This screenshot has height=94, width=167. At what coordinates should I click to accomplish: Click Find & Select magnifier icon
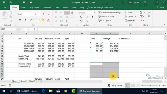[149, 16]
